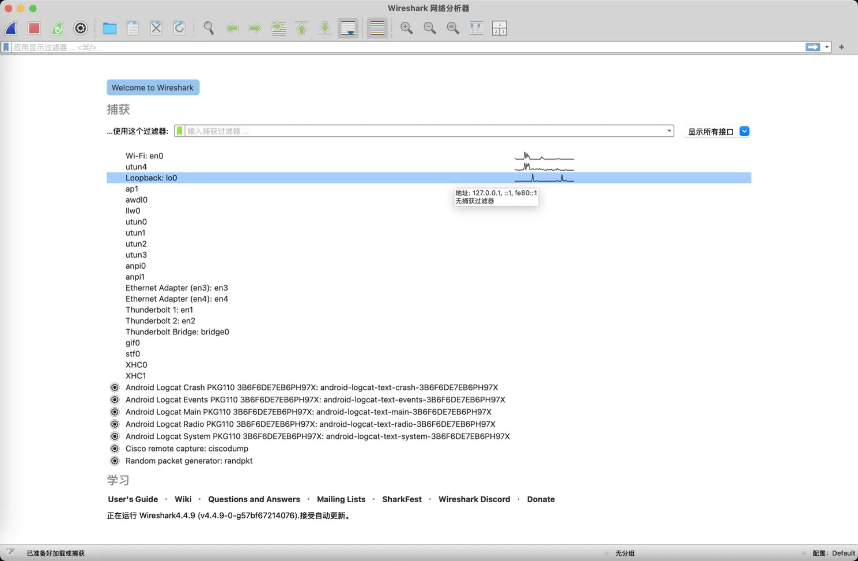Toggle packet list colorization

tap(377, 28)
